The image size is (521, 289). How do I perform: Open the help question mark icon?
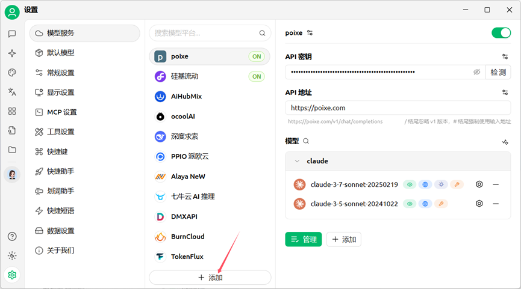pos(12,236)
